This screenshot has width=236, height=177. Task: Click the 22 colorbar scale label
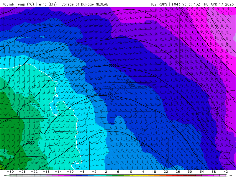(166, 172)
